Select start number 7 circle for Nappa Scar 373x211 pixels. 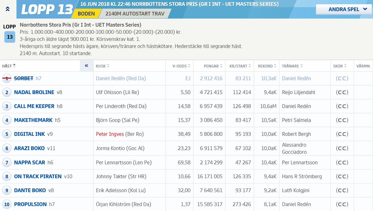pos(7,162)
